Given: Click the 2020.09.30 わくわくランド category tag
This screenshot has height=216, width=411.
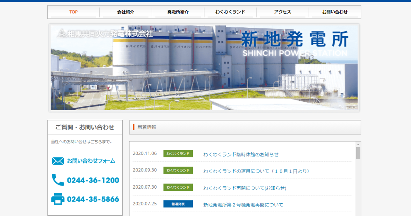Looking at the screenshot, I should 178,170.
